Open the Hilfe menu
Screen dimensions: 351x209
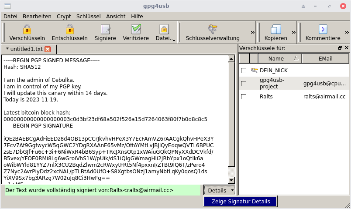[x=137, y=17]
